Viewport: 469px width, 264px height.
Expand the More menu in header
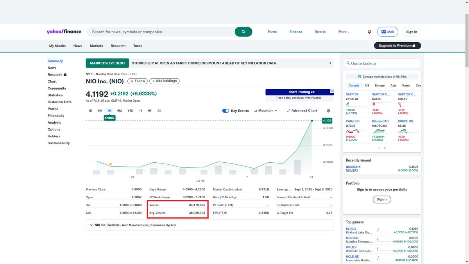(x=344, y=32)
